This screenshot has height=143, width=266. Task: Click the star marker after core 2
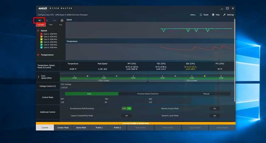click(117, 76)
